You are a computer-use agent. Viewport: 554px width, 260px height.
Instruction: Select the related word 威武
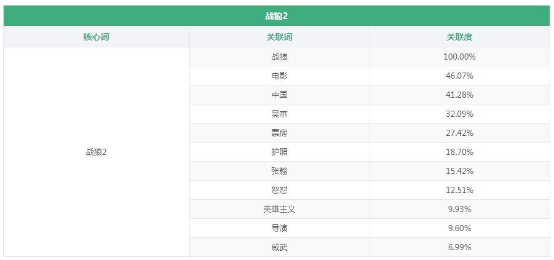(x=279, y=247)
